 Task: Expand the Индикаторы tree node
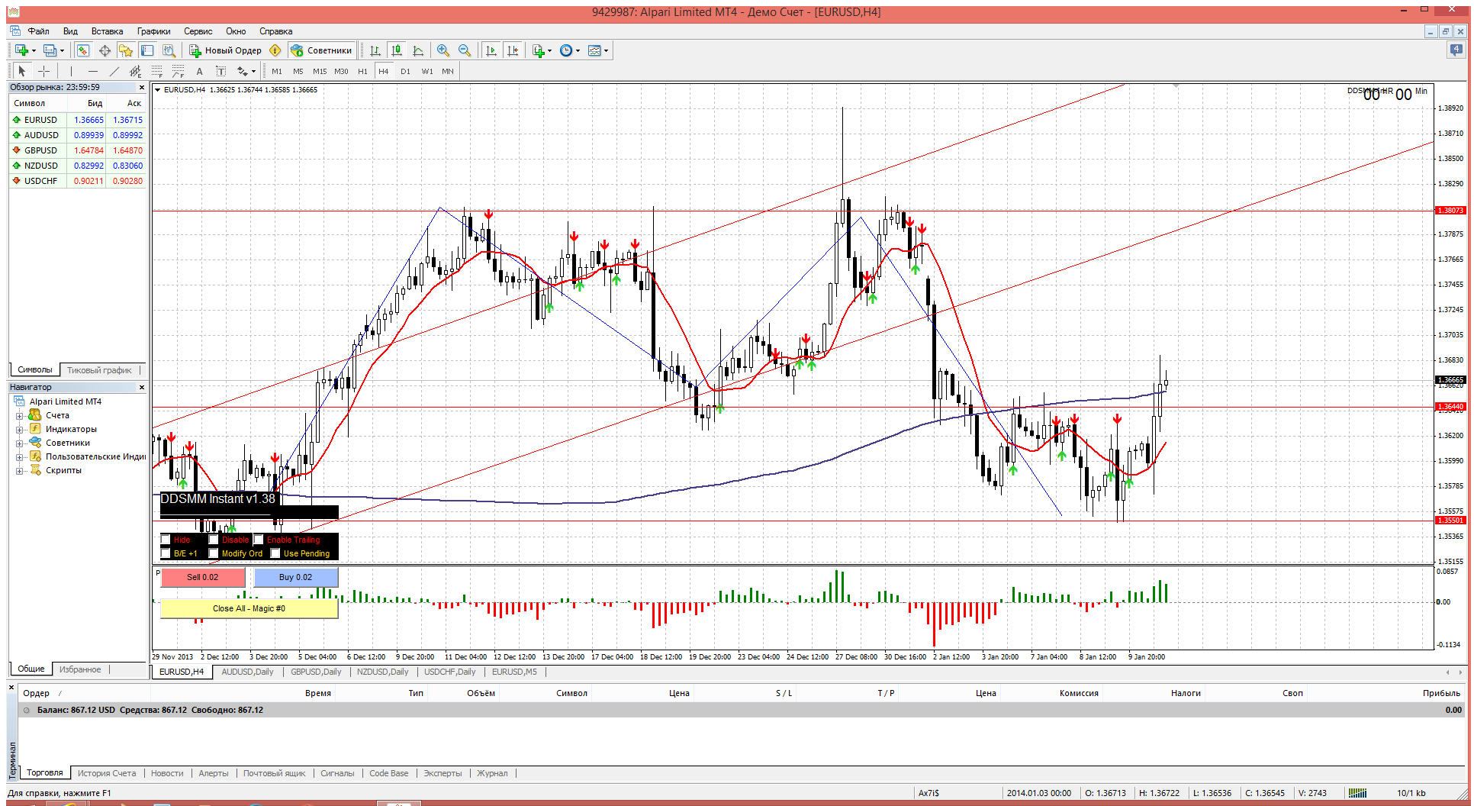(19, 430)
